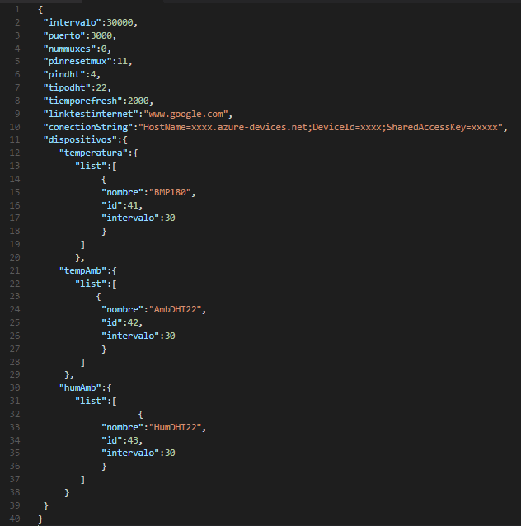Click line number 10 in the gutter
Image resolution: width=521 pixels, height=526 pixels.
15,127
